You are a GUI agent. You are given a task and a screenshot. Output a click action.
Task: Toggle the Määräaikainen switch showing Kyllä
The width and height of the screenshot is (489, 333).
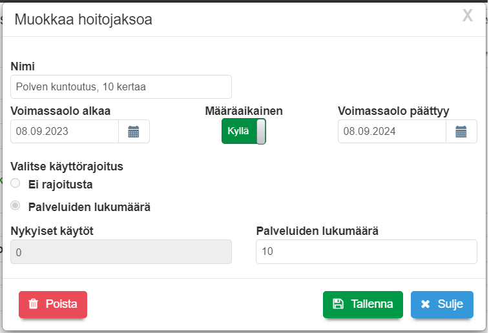coord(244,132)
